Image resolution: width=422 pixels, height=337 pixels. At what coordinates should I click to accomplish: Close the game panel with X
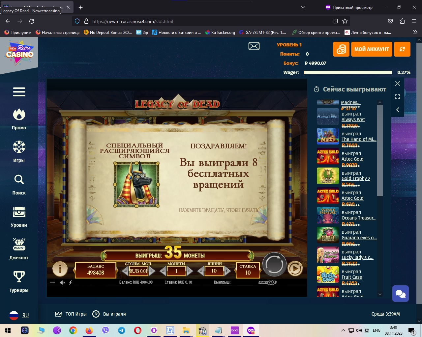[398, 84]
